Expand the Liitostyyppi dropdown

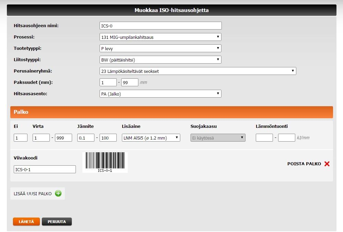pos(160,60)
